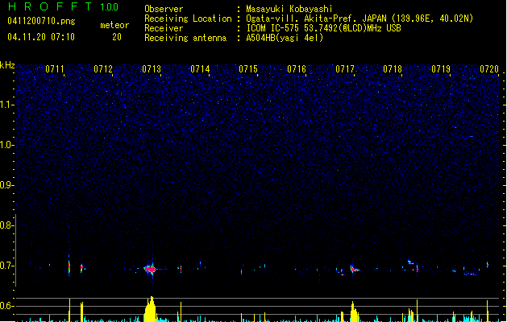This screenshot has height=322, width=507.
Task: Click the meteor count label
Action: tap(114, 25)
